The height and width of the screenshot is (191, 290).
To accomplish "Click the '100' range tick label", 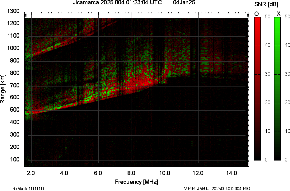I will click(15, 159).
